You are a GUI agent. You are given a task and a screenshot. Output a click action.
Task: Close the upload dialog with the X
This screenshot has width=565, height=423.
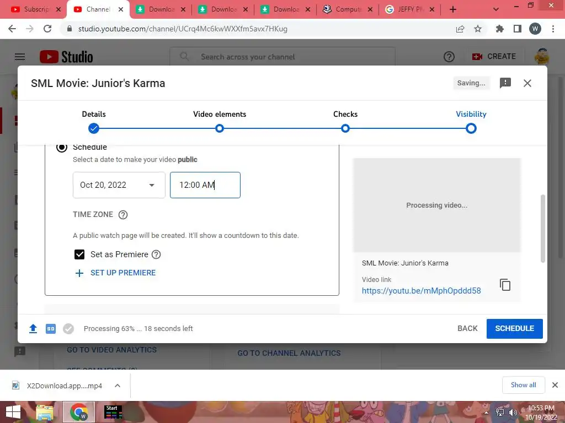[527, 83]
